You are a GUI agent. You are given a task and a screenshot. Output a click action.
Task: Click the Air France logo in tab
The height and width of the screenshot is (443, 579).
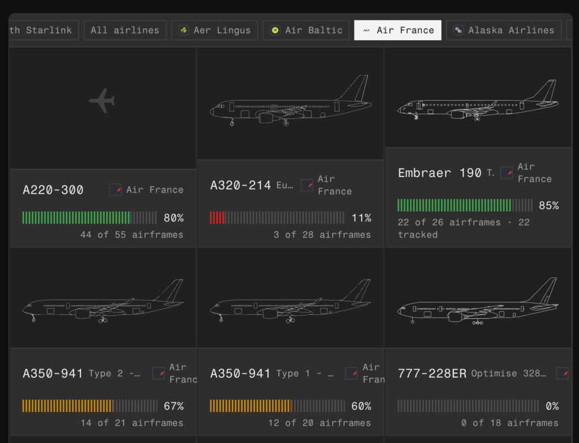(x=366, y=31)
